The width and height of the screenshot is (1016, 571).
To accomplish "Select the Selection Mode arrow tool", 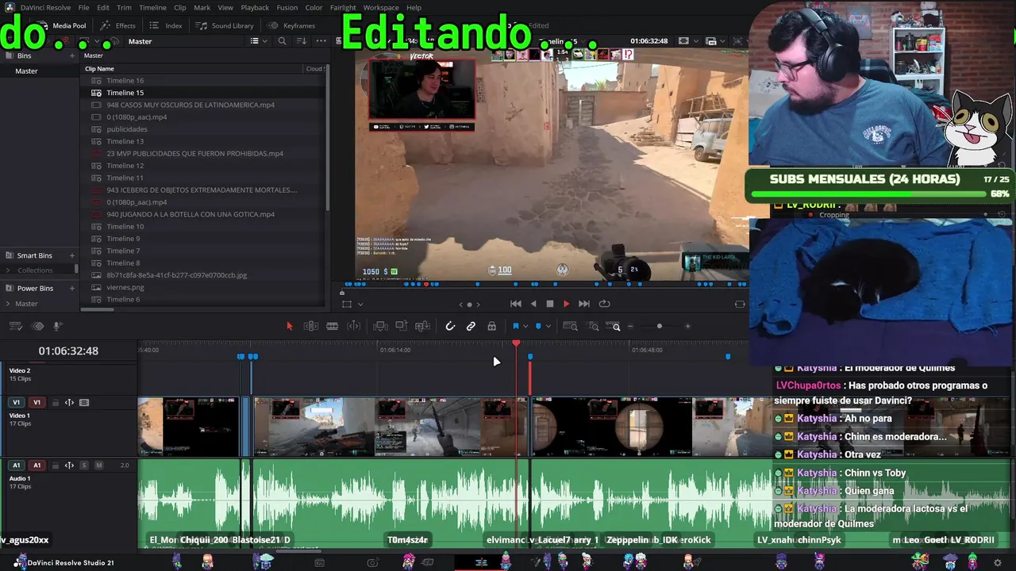I will tap(289, 326).
